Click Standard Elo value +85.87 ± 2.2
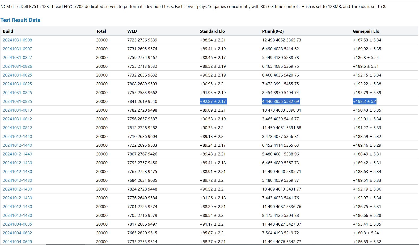This screenshot has height=245, width=419. (212, 233)
